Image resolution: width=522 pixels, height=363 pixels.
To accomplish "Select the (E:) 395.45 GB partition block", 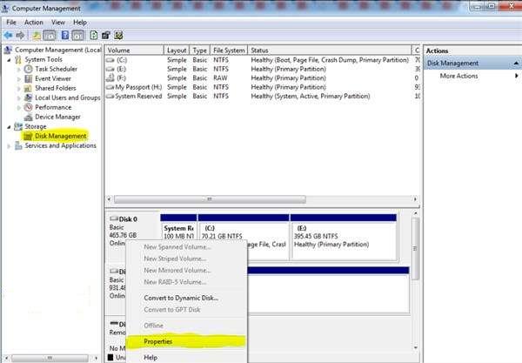I will pos(348,239).
